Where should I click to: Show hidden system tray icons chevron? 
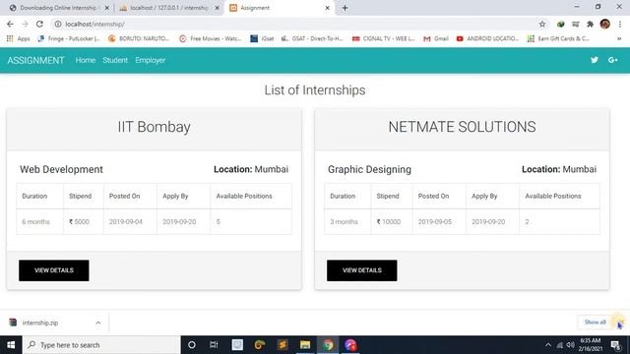coord(548,345)
